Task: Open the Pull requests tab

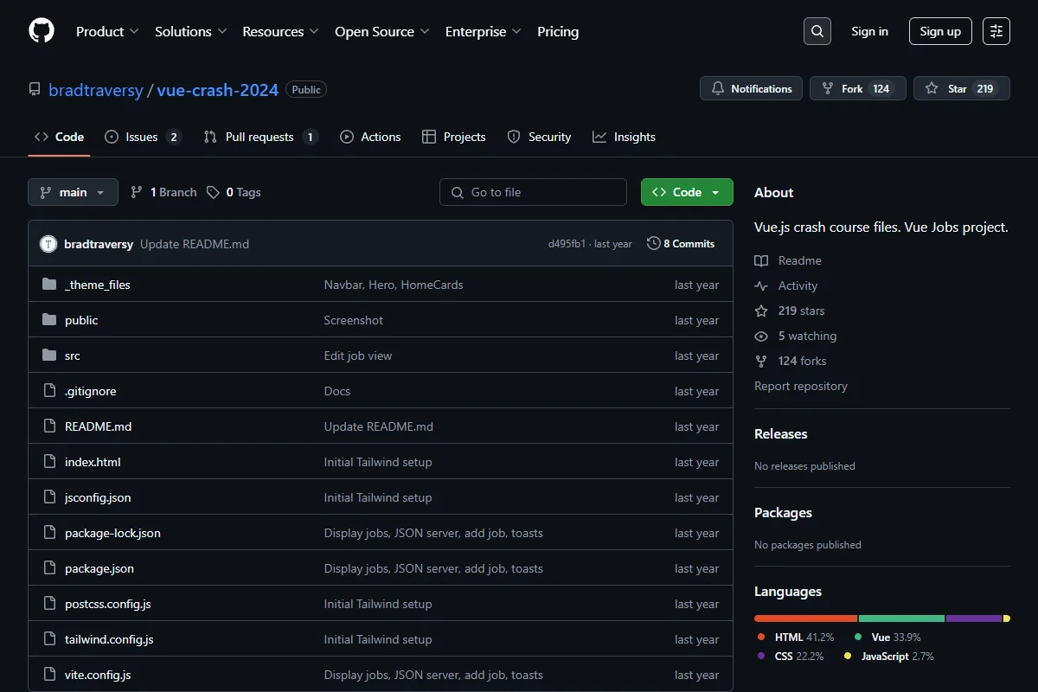Action: pos(260,137)
